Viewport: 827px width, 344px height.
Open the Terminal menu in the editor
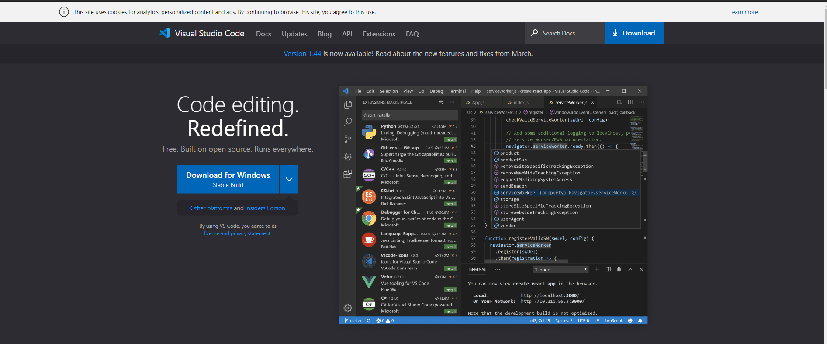(457, 91)
